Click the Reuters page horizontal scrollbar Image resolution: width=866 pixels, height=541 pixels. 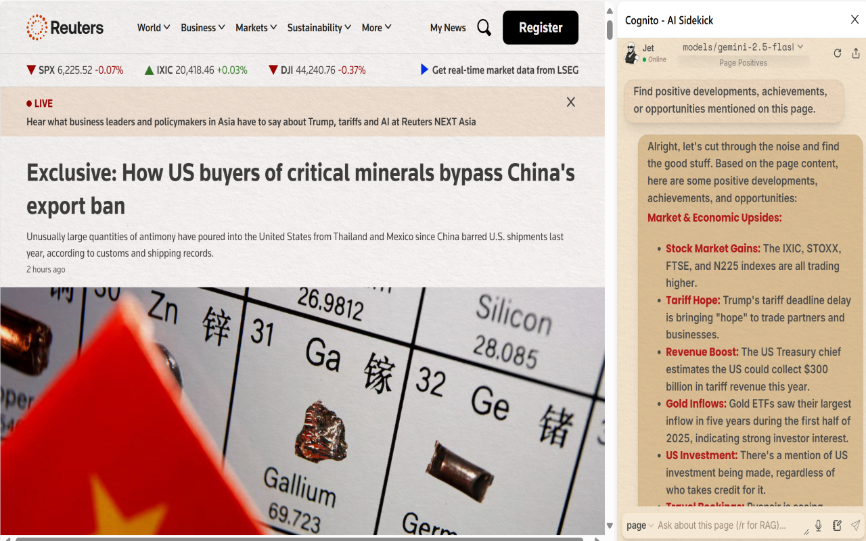(x=299, y=539)
